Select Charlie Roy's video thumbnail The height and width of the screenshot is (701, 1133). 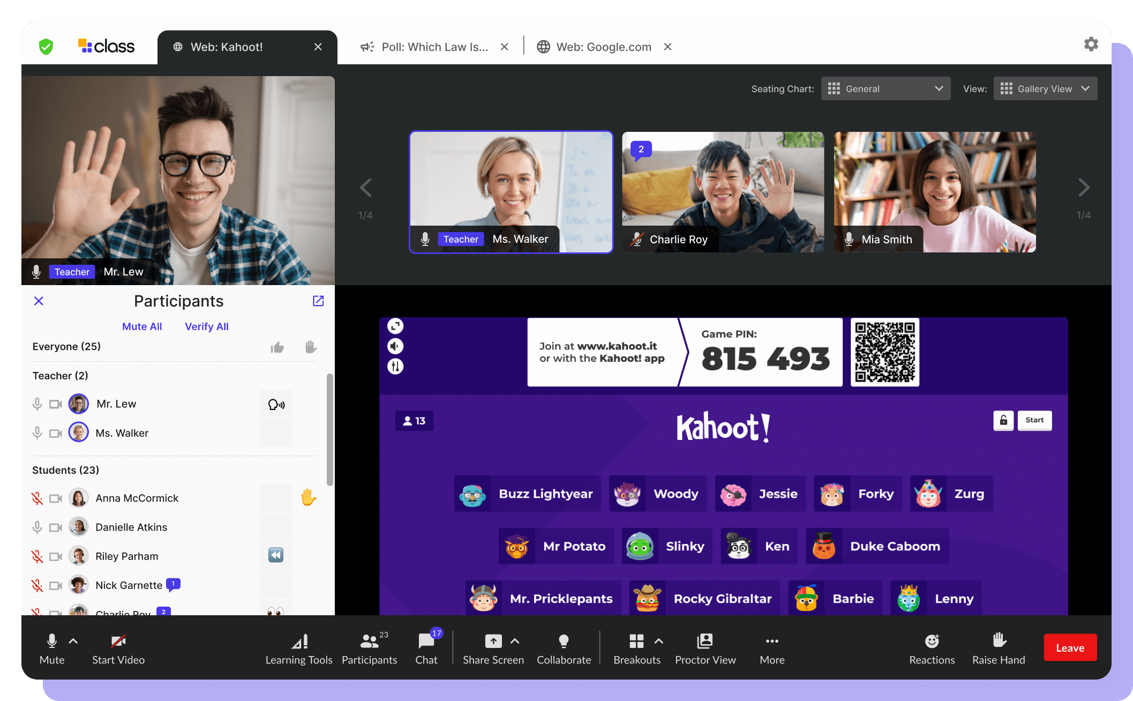coord(723,192)
